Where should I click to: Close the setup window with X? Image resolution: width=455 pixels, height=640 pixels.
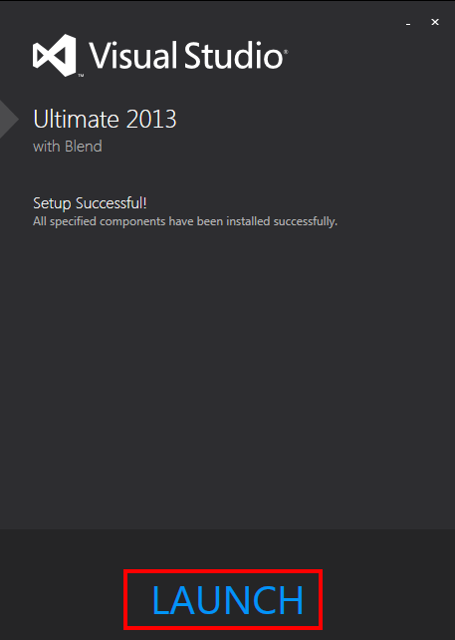(x=435, y=22)
